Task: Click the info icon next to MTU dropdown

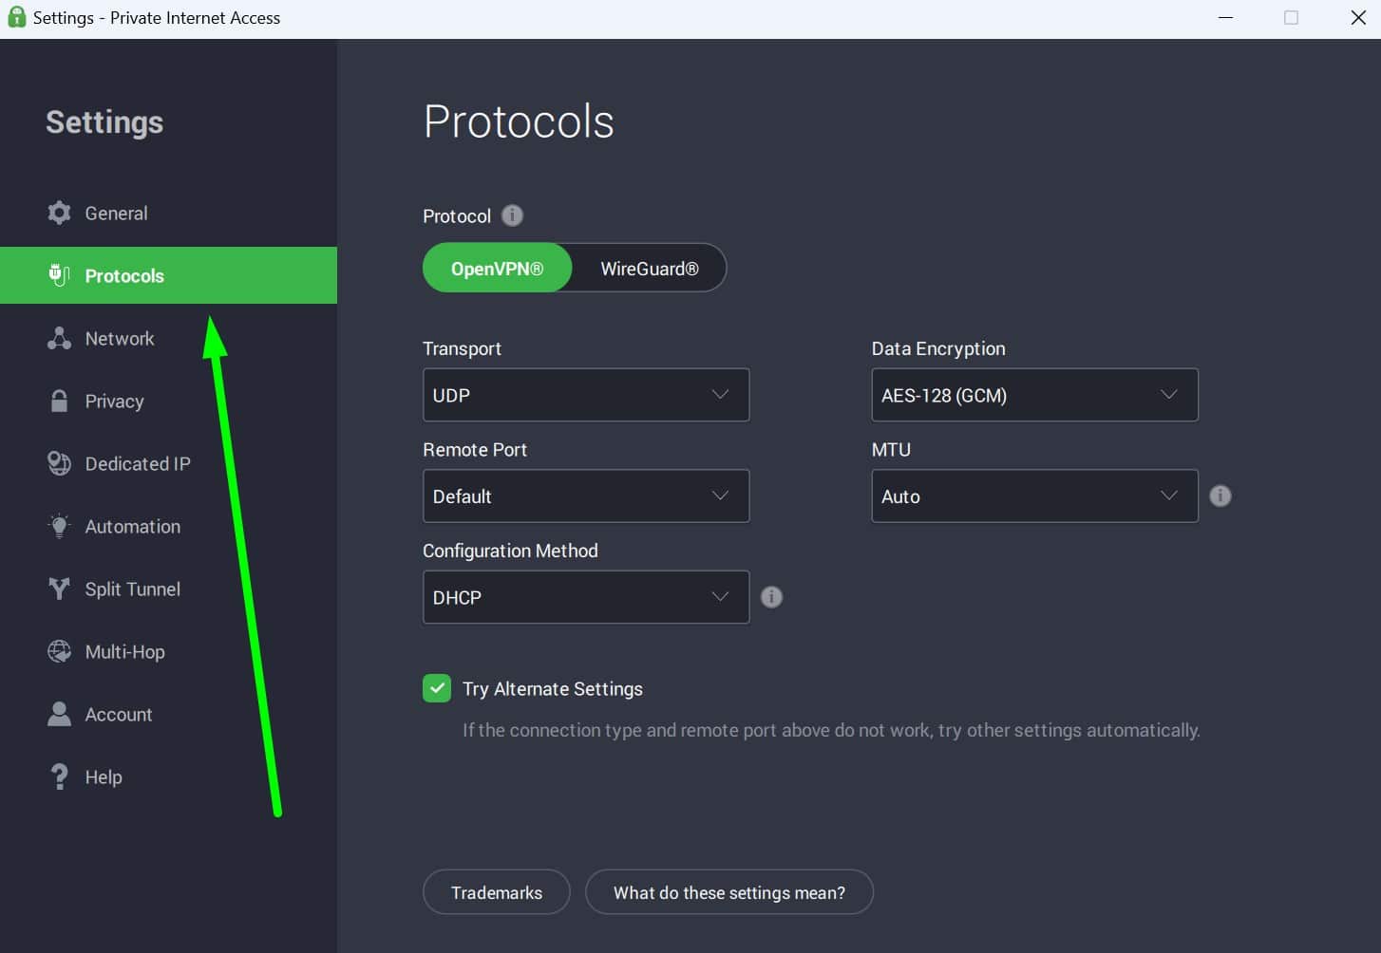Action: [x=1220, y=495]
